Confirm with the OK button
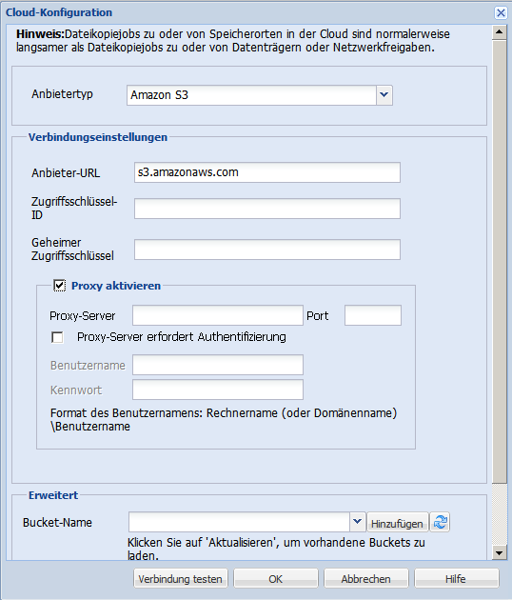The width and height of the screenshot is (512, 600). tap(275, 579)
